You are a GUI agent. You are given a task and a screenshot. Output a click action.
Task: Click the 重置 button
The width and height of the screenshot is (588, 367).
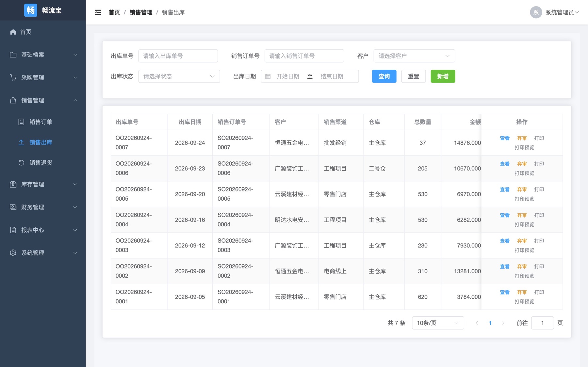413,76
